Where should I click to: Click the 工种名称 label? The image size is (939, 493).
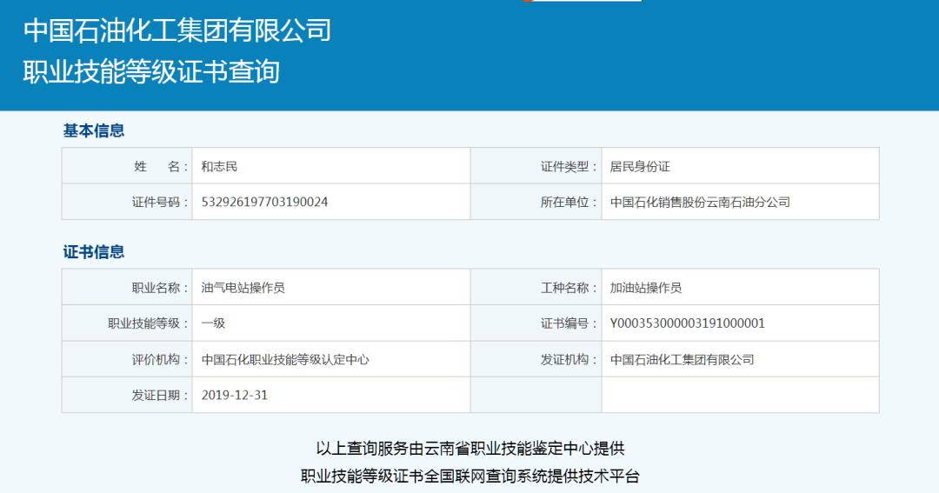[x=569, y=288]
